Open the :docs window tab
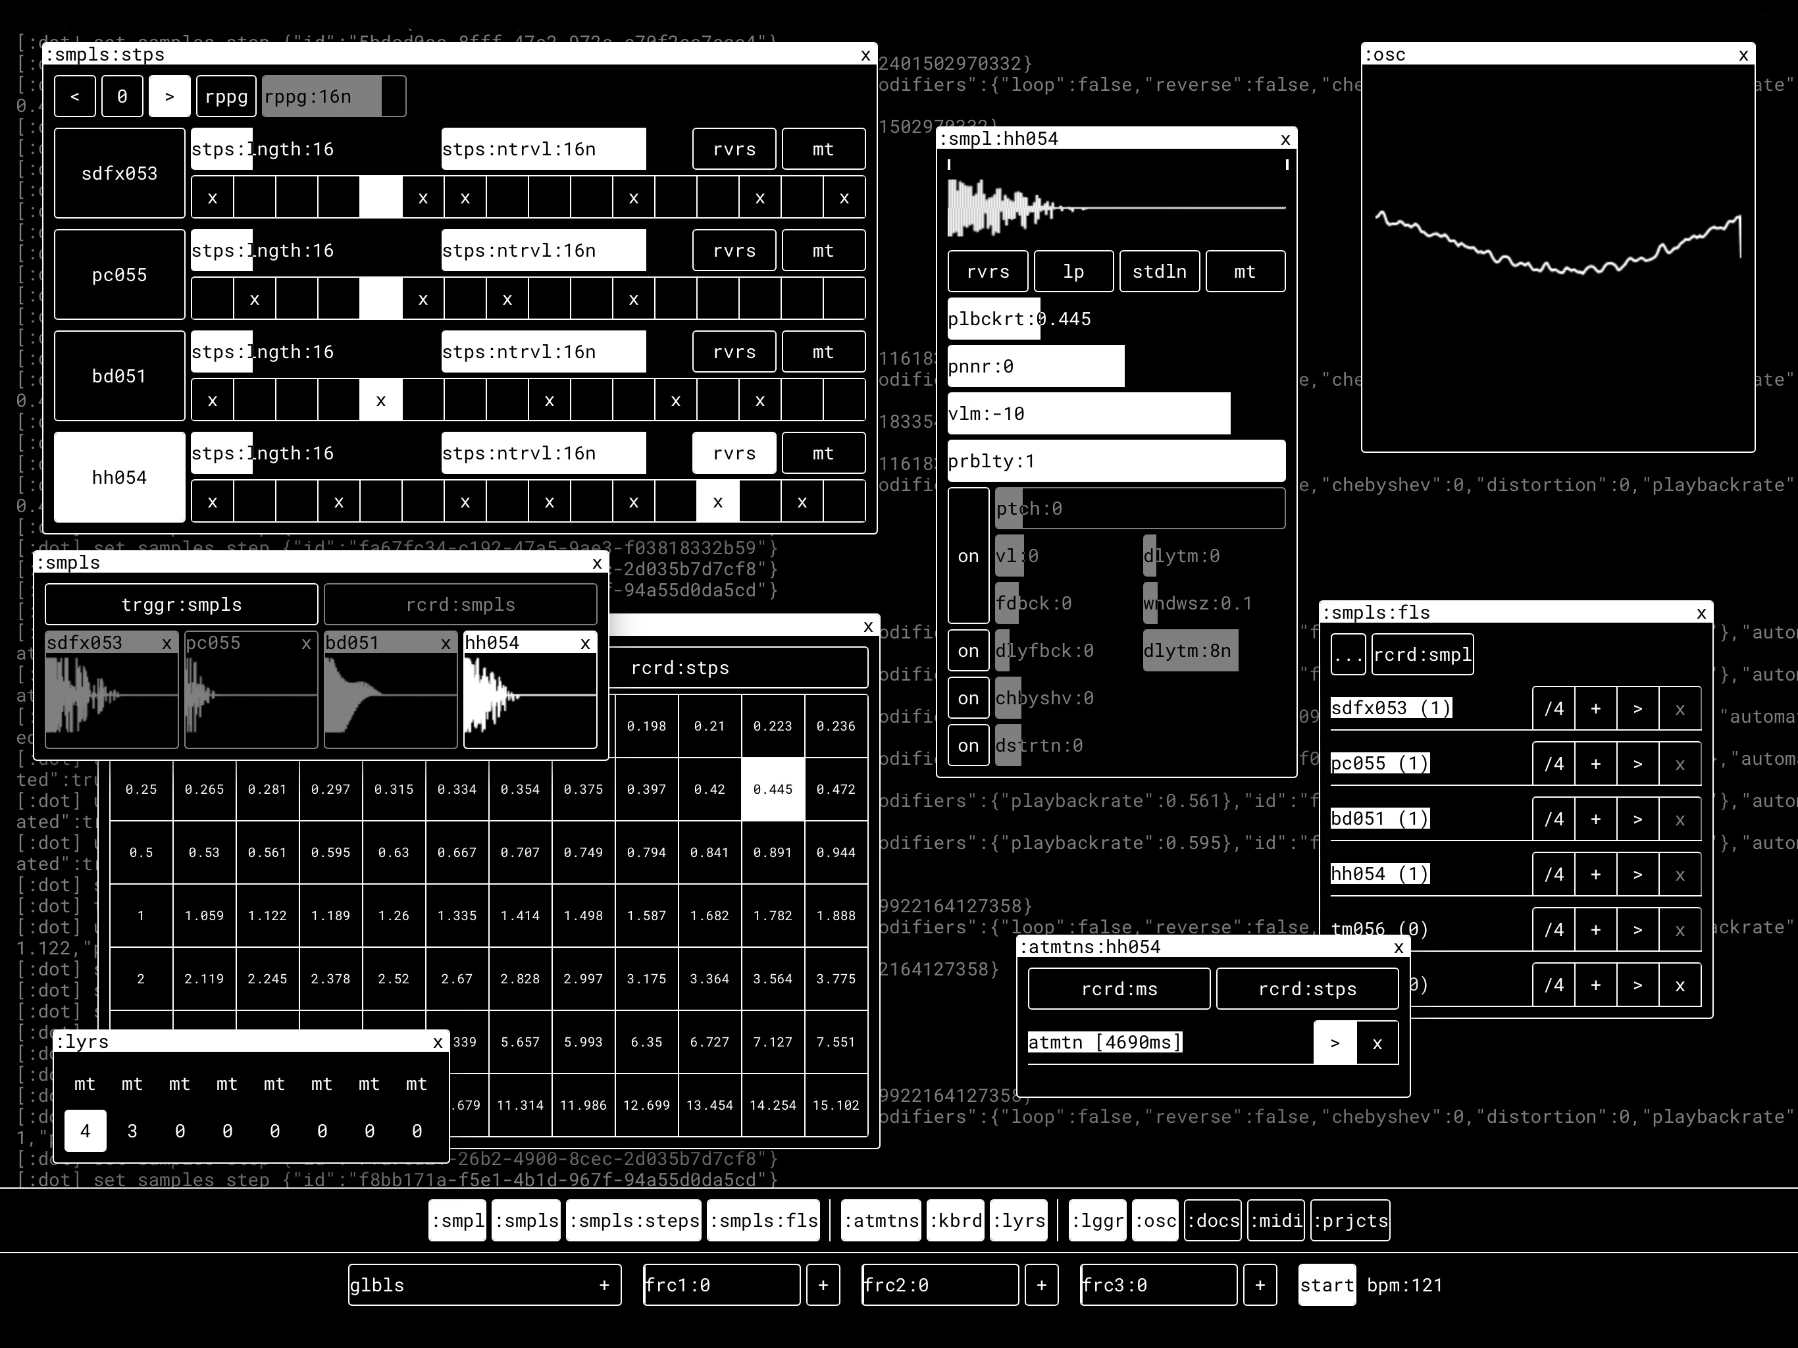 point(1213,1221)
